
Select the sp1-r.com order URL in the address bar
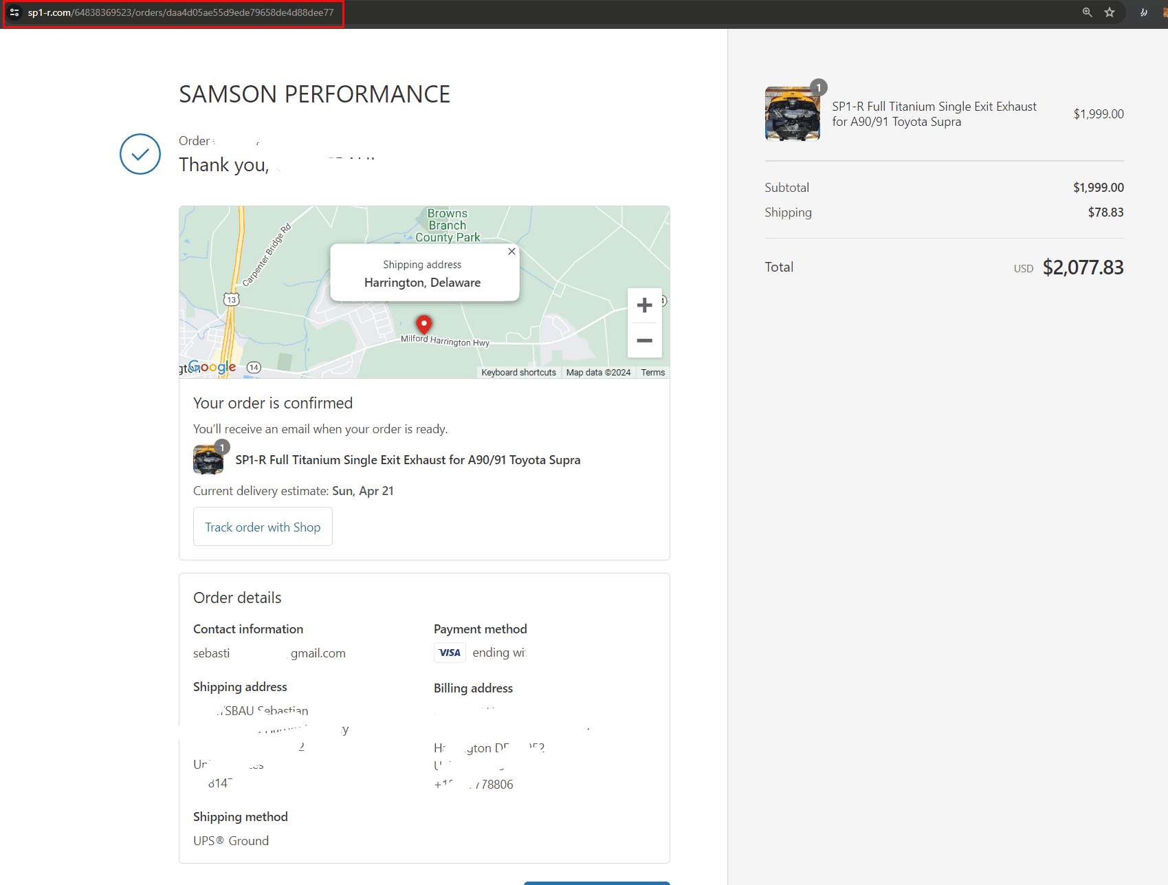pos(181,12)
